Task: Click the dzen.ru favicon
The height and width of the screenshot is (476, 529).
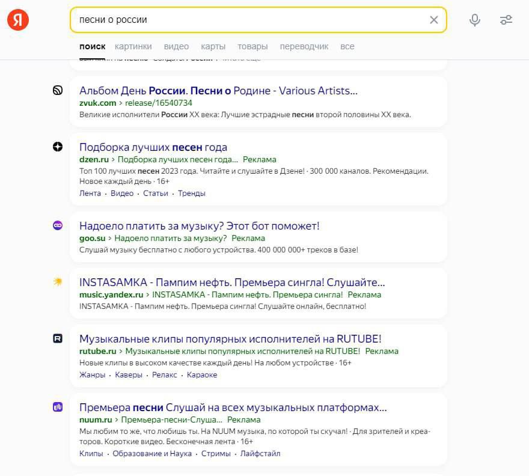Action: pos(58,147)
